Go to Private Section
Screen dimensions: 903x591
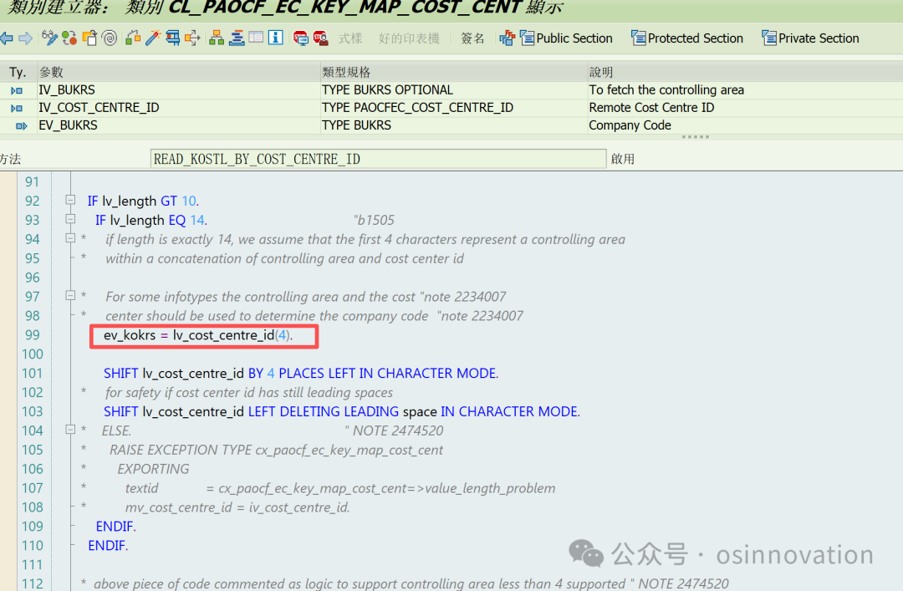click(x=810, y=38)
